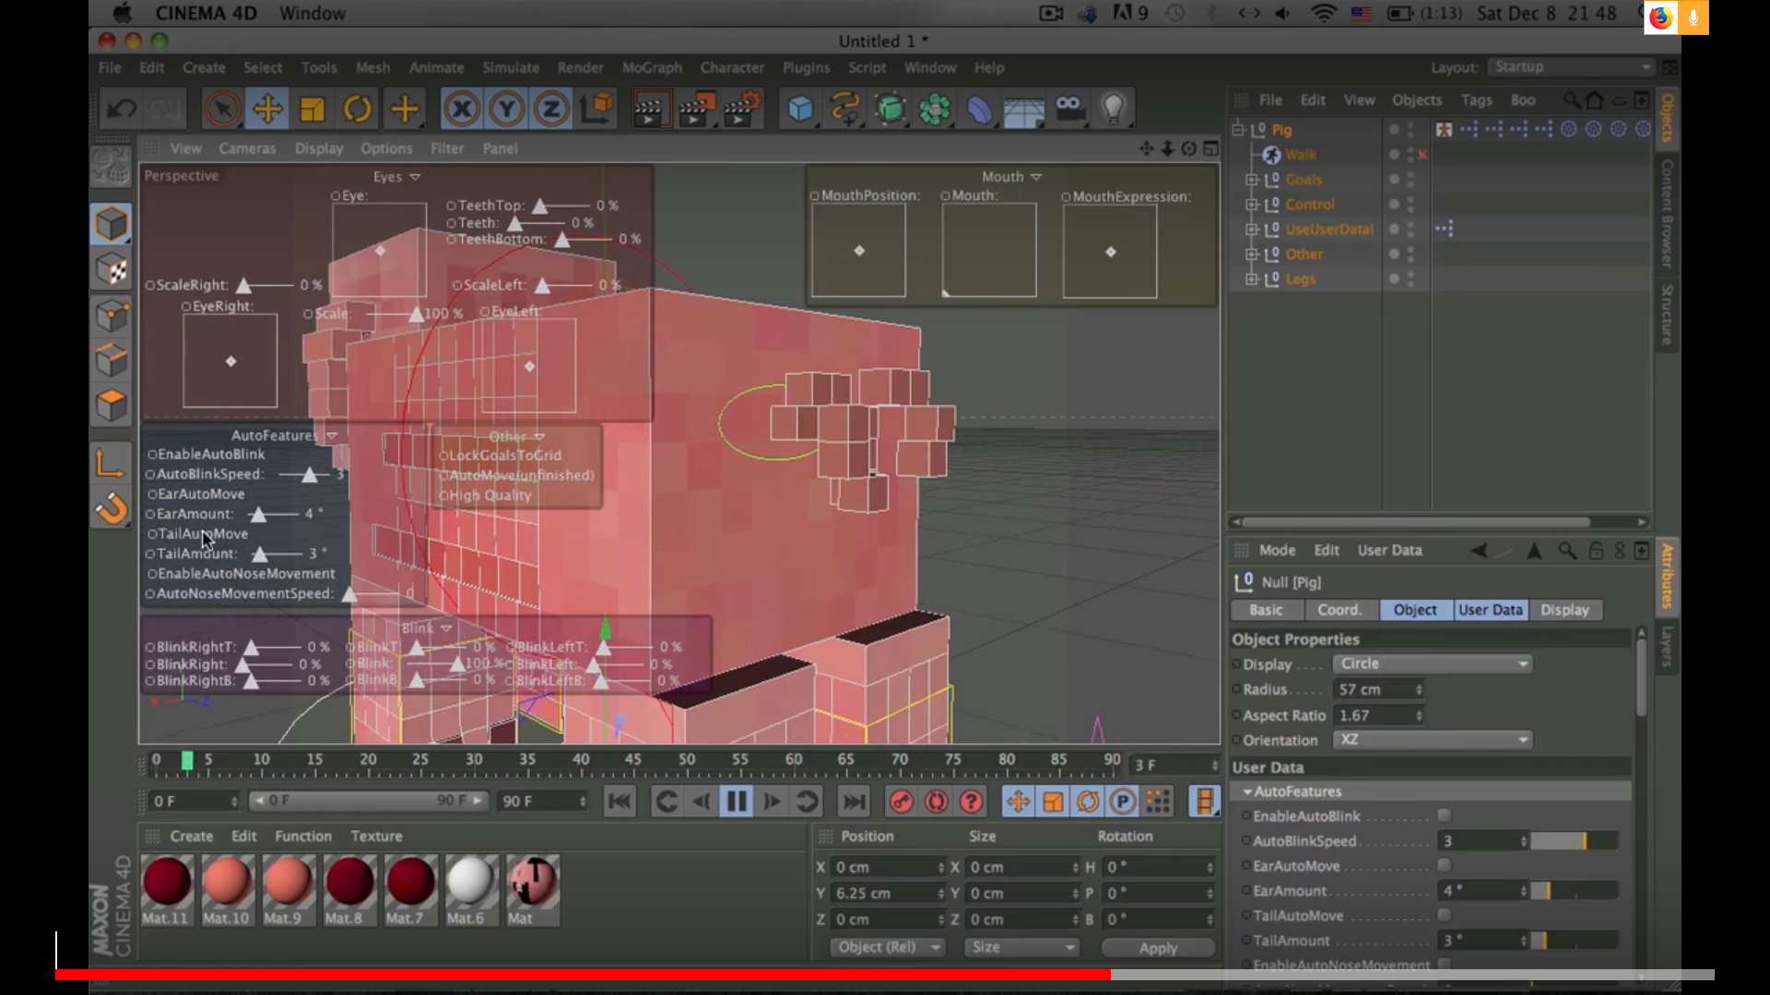The width and height of the screenshot is (1770, 995).
Task: Click the record keyframe button
Action: pyautogui.click(x=901, y=802)
